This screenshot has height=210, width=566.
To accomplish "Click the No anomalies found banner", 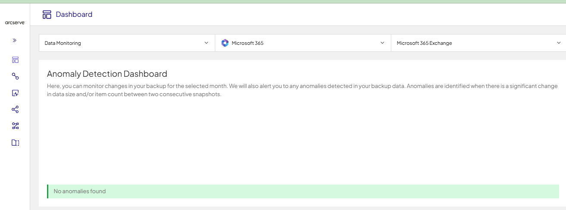I will point(303,191).
